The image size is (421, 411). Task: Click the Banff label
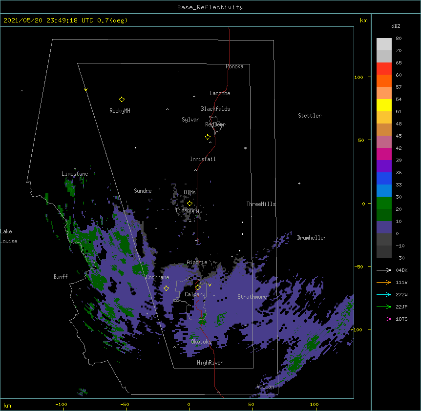(x=61, y=277)
